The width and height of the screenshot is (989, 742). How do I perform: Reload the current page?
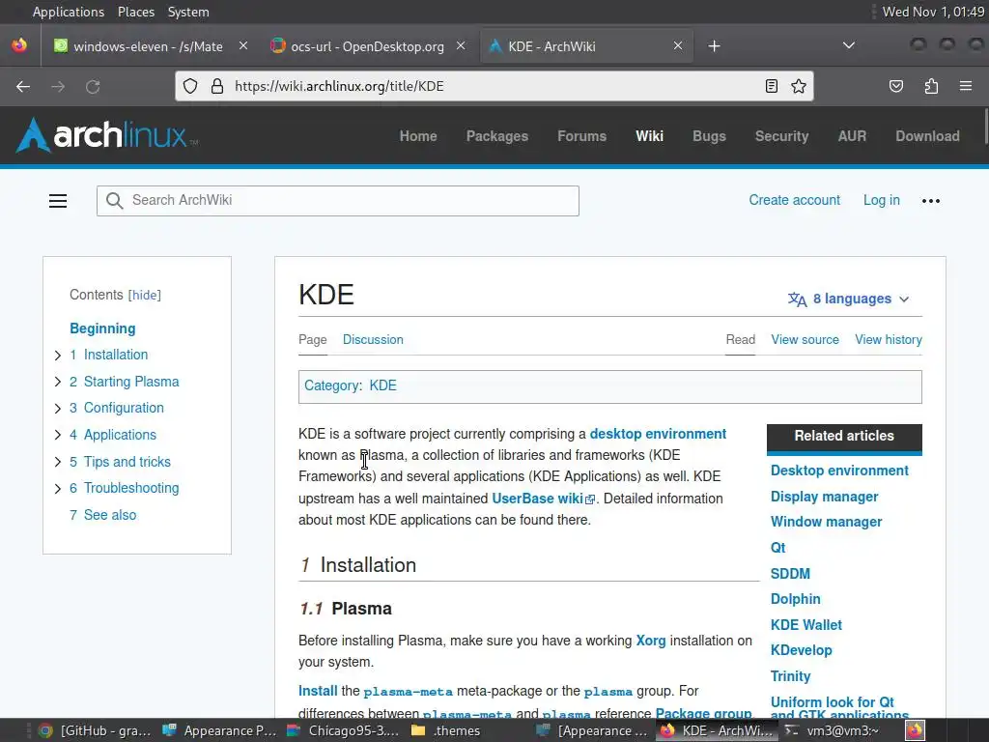coord(93,86)
